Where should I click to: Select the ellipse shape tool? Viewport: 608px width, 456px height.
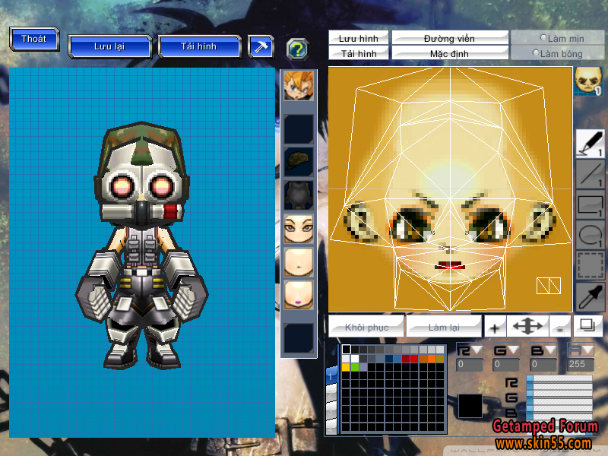coord(590,236)
